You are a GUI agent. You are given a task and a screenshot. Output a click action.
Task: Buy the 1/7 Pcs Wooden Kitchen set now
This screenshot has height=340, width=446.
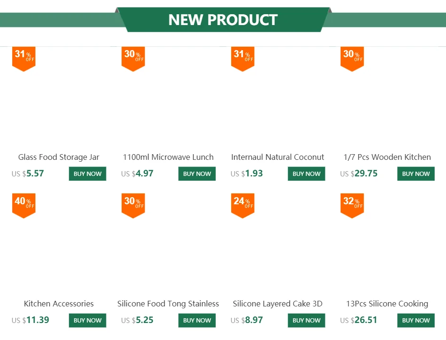(416, 174)
